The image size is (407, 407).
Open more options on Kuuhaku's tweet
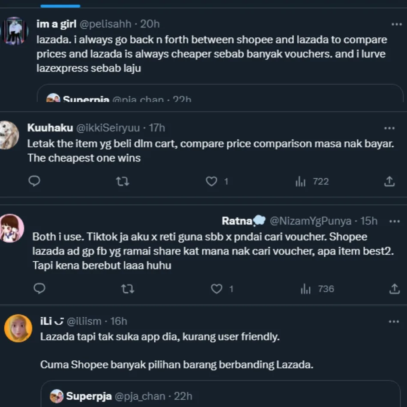click(389, 128)
